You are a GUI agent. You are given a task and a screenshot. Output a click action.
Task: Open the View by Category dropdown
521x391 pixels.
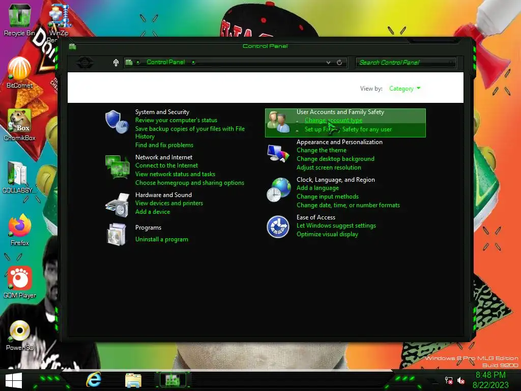(404, 89)
